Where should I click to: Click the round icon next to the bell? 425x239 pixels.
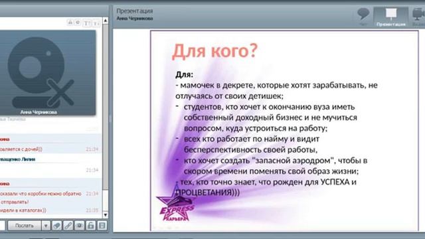78,22
